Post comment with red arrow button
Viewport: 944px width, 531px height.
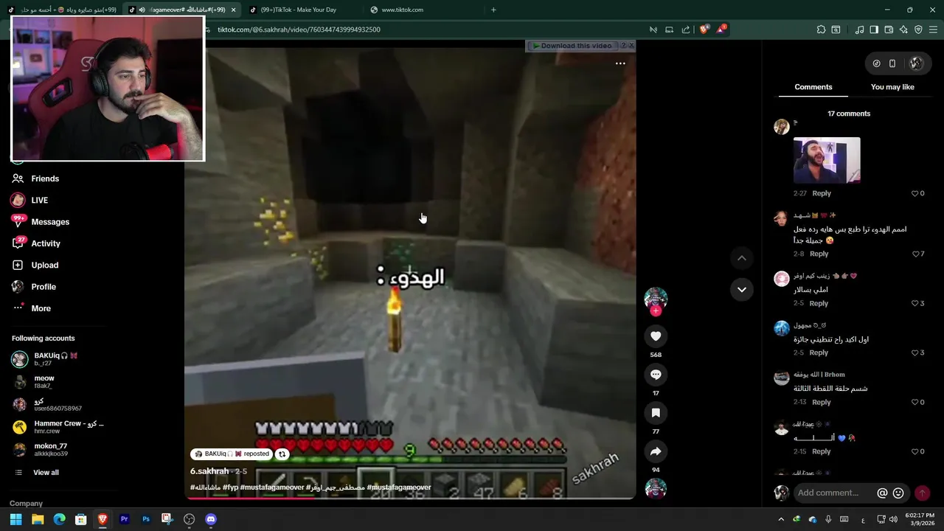pyautogui.click(x=922, y=493)
